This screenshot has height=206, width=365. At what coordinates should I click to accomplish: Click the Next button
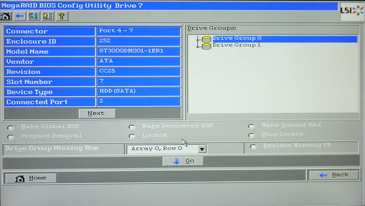pos(97,113)
